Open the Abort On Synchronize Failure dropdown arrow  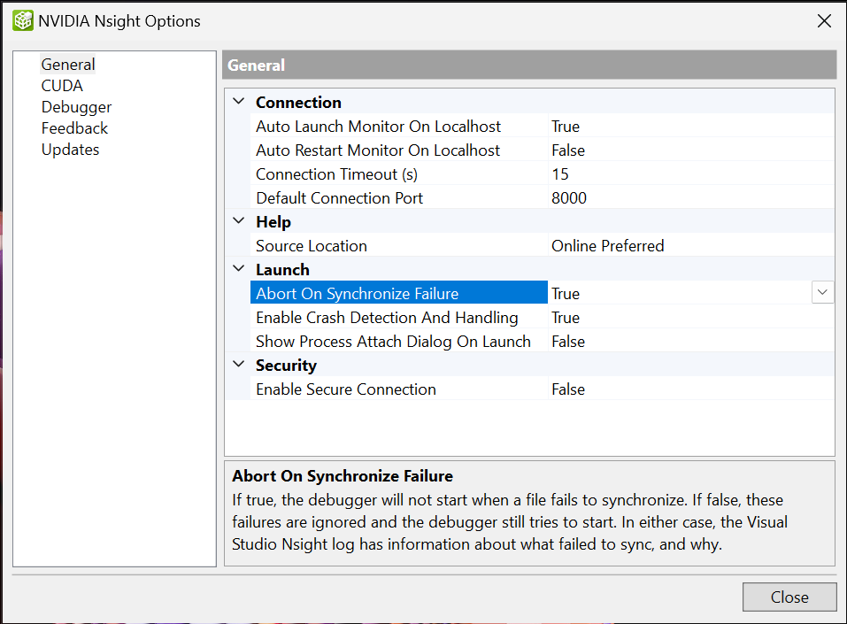coord(822,292)
